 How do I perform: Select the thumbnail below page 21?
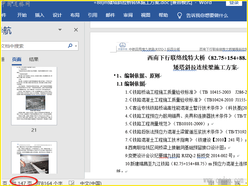point(34,157)
